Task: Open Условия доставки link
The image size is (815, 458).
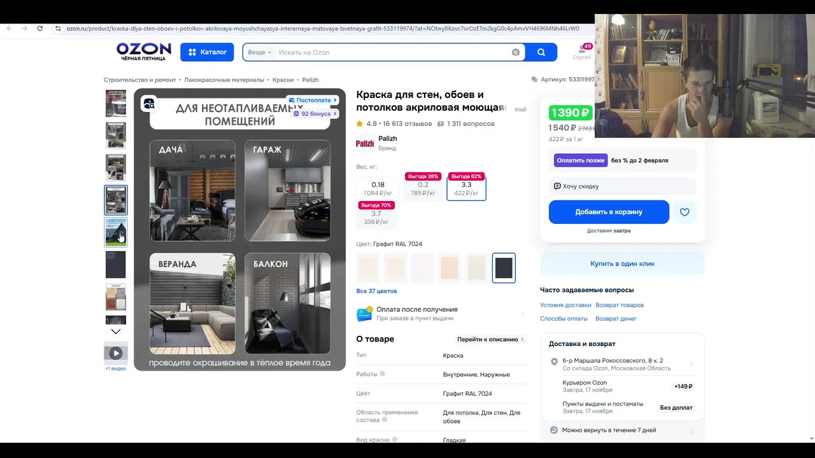Action: 565,305
